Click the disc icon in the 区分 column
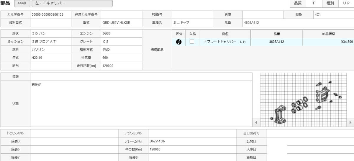 [179, 42]
